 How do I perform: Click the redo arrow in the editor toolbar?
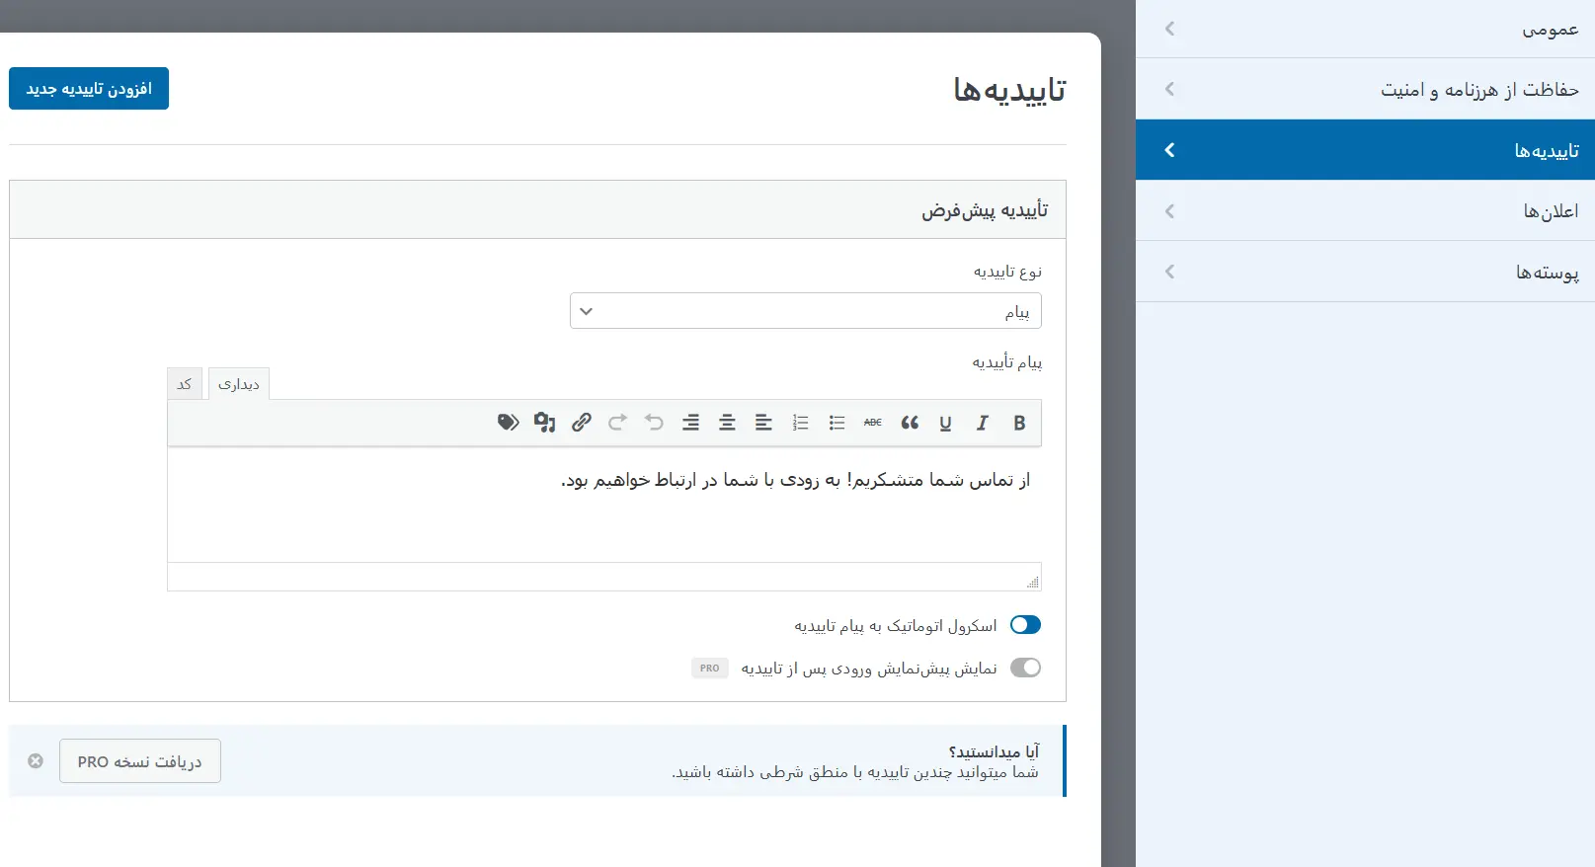pos(617,423)
